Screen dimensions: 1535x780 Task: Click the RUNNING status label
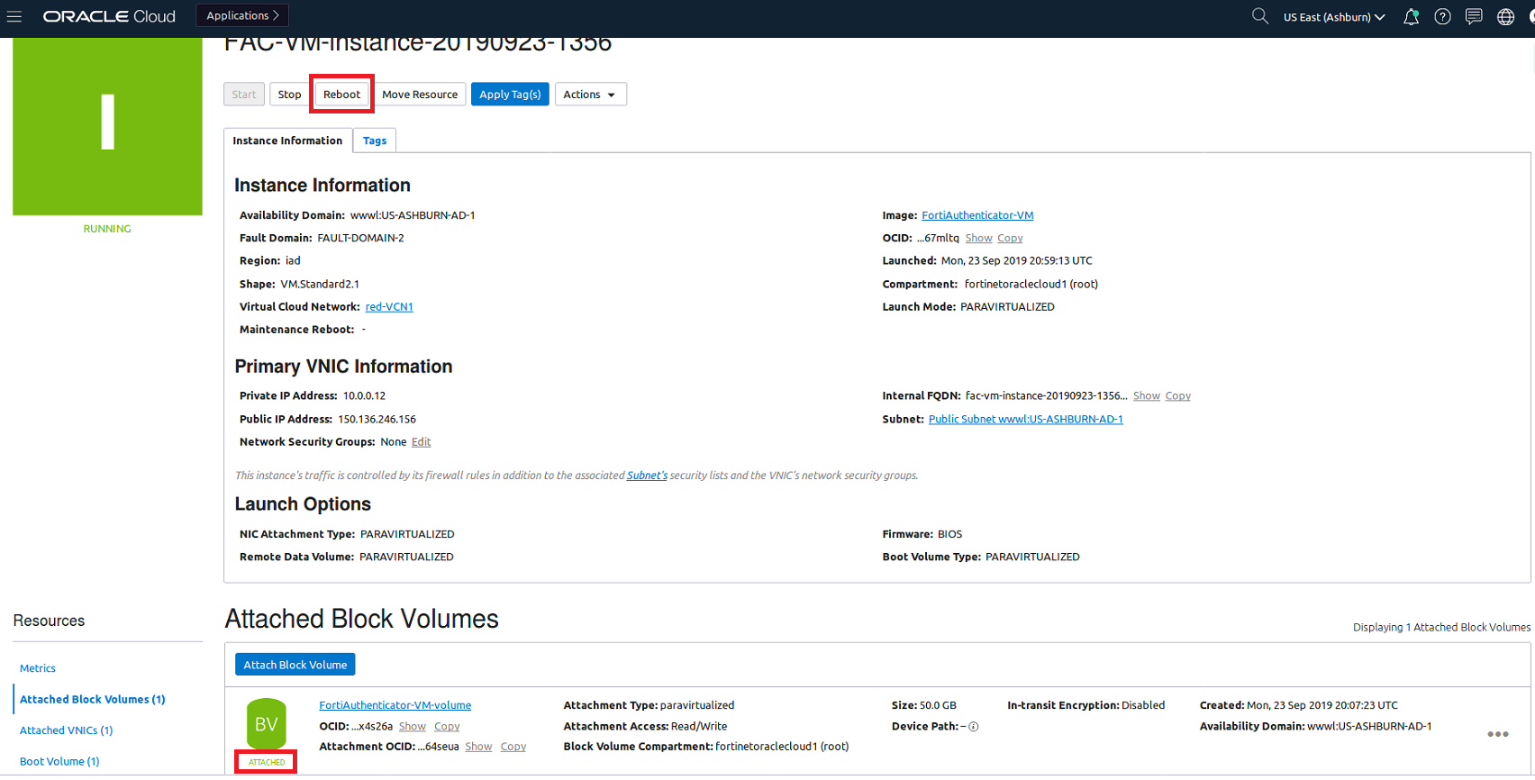click(107, 229)
